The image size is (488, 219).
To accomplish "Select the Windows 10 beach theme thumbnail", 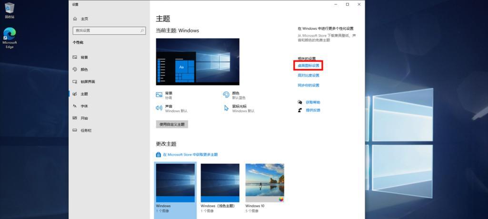I will tap(265, 183).
